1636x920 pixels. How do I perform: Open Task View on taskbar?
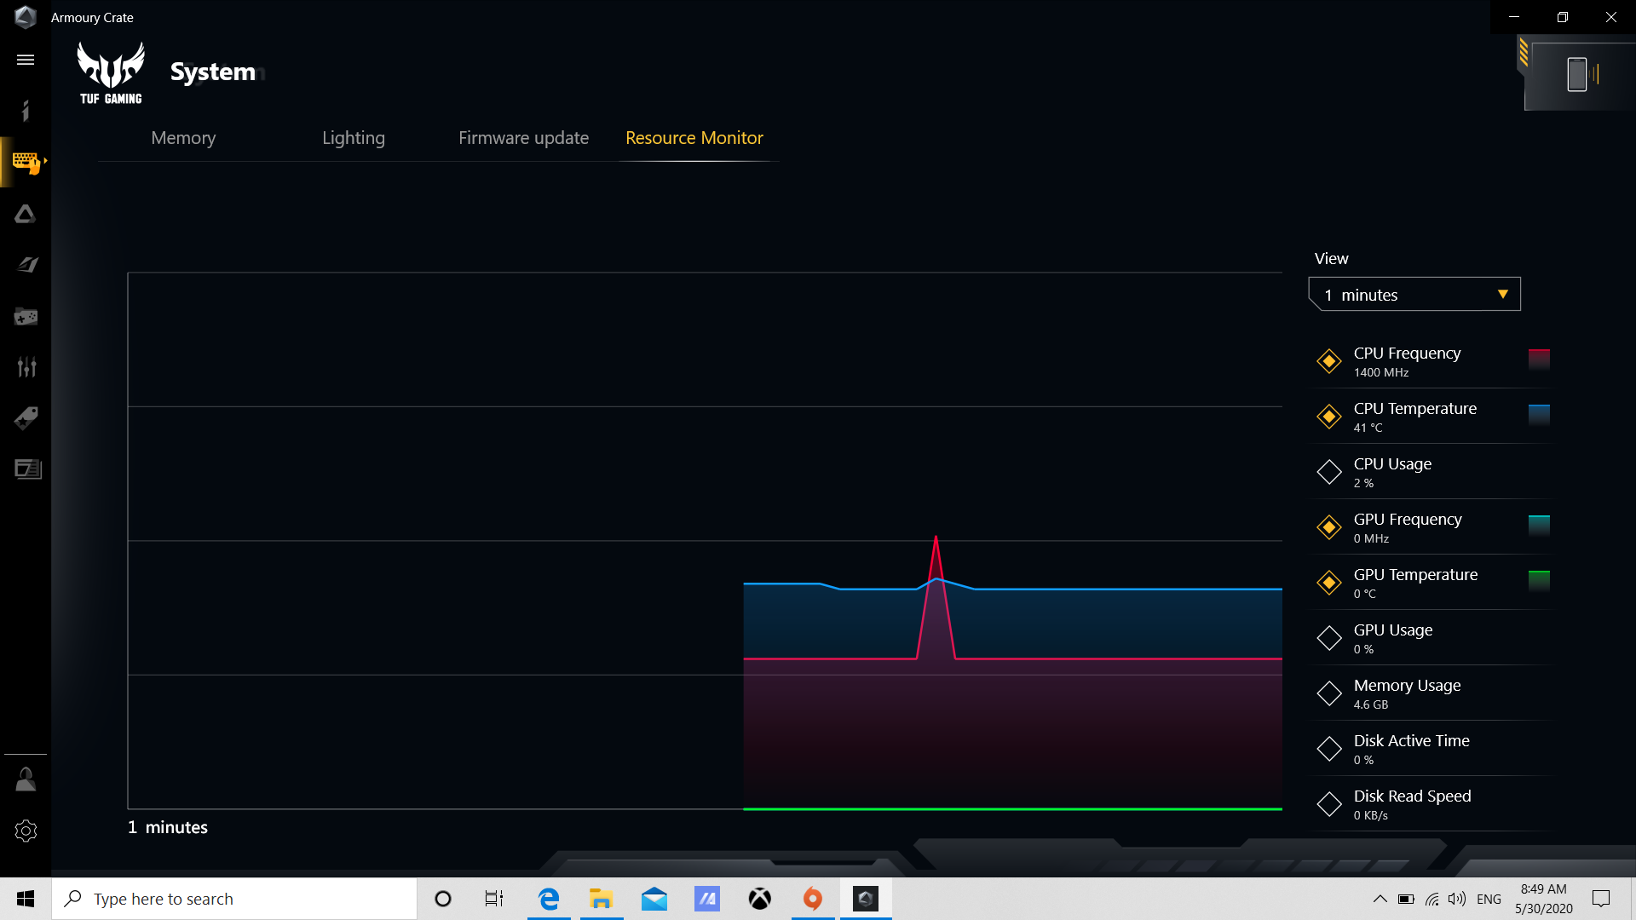494,899
